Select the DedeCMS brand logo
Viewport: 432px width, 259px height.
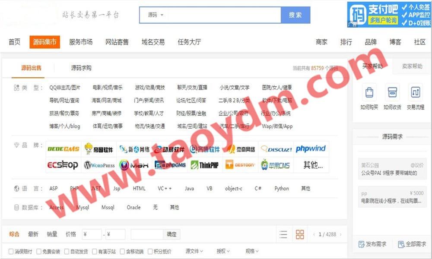coord(64,149)
